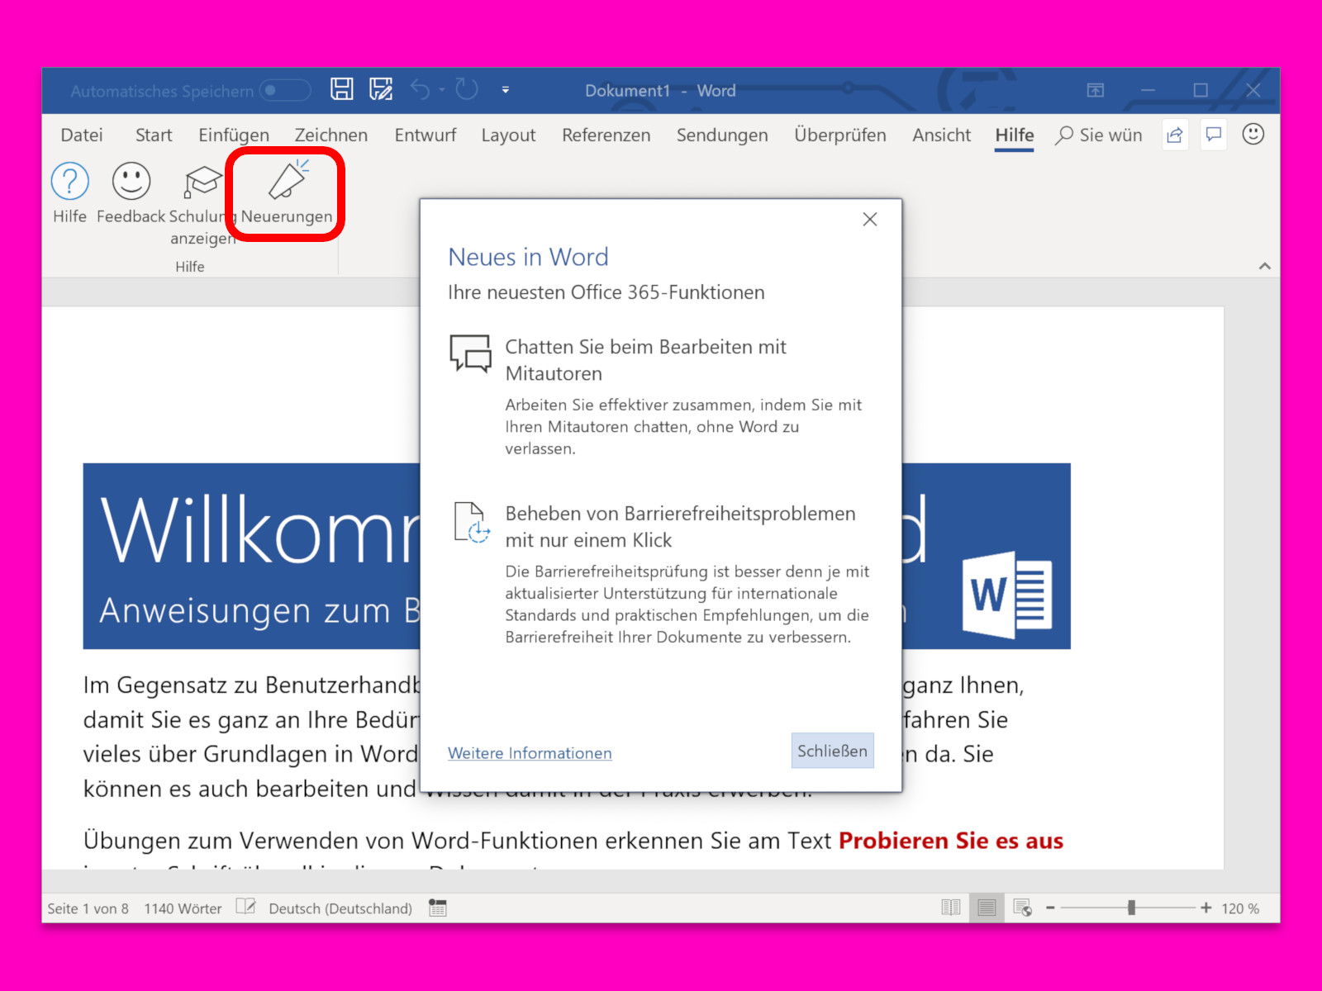Click the zoom in plus button
This screenshot has width=1322, height=991.
click(x=1206, y=908)
